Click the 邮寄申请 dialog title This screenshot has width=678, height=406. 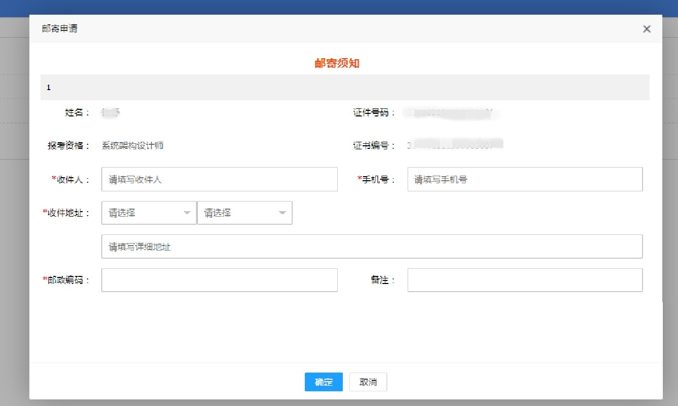click(x=60, y=29)
